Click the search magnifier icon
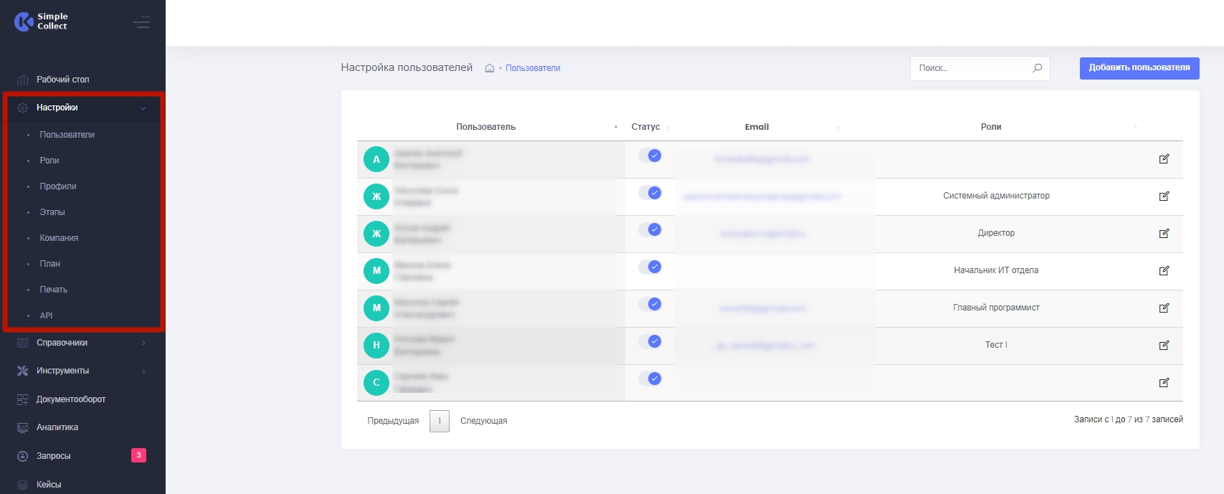 tap(1037, 68)
